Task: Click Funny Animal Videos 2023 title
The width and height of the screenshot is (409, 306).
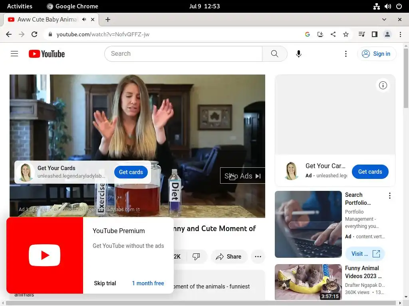Action: click(x=363, y=272)
